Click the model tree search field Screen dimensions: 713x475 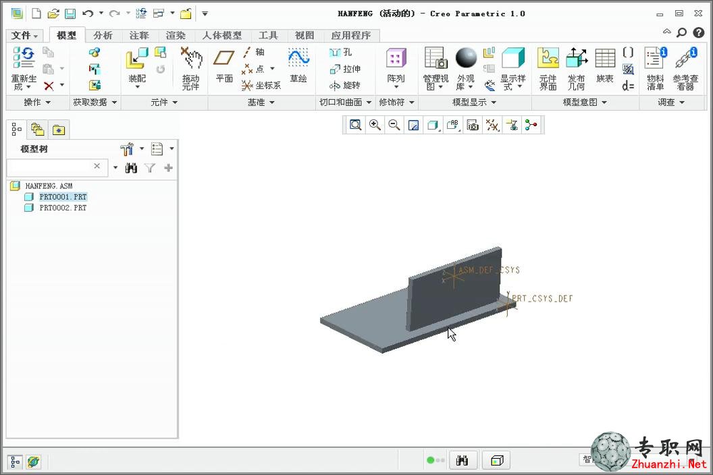coord(57,167)
